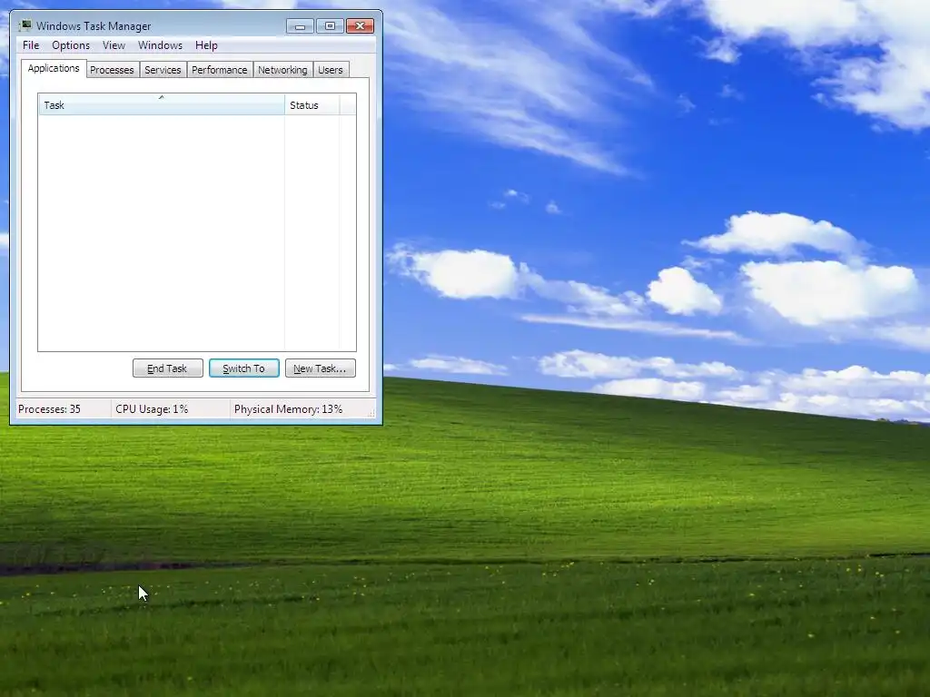Viewport: 930px width, 697px height.
Task: Open the Windows menu
Action: click(160, 45)
